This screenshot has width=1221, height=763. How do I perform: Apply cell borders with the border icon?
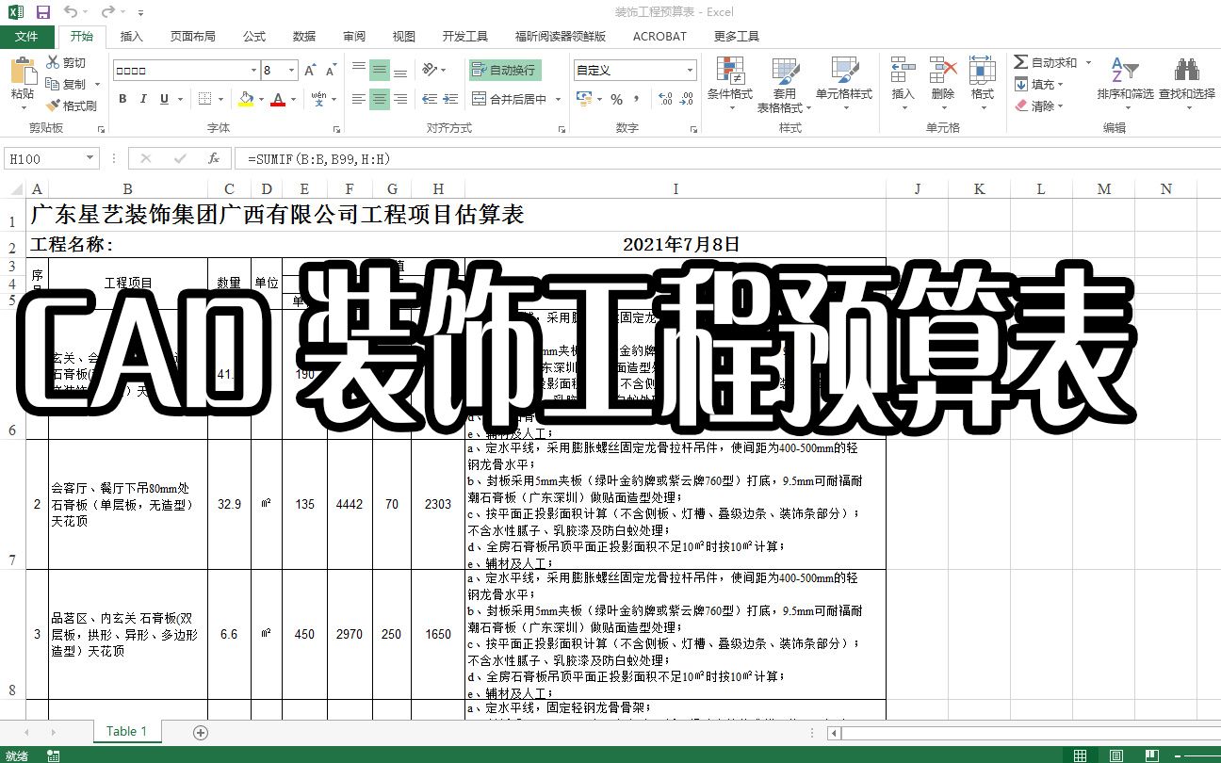[x=203, y=99]
